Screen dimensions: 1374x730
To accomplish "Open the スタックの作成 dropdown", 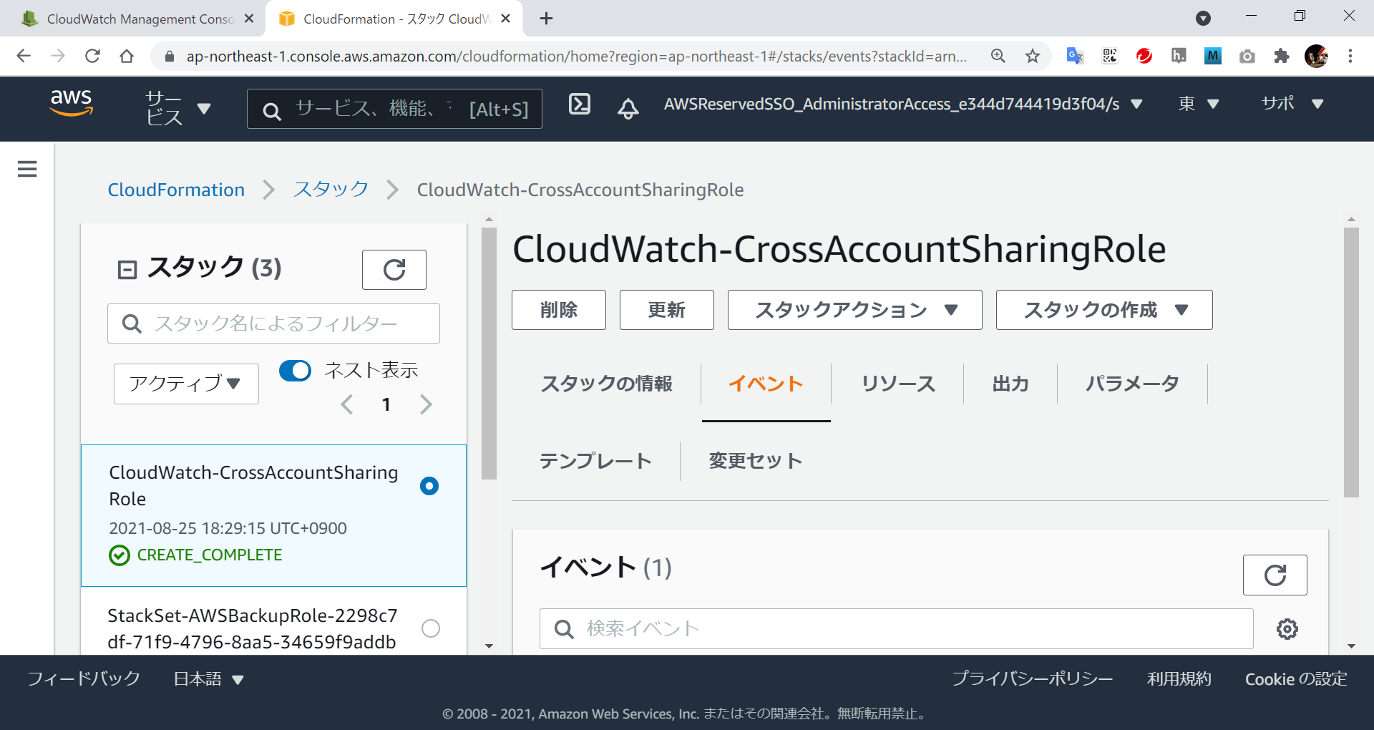I will click(1103, 310).
